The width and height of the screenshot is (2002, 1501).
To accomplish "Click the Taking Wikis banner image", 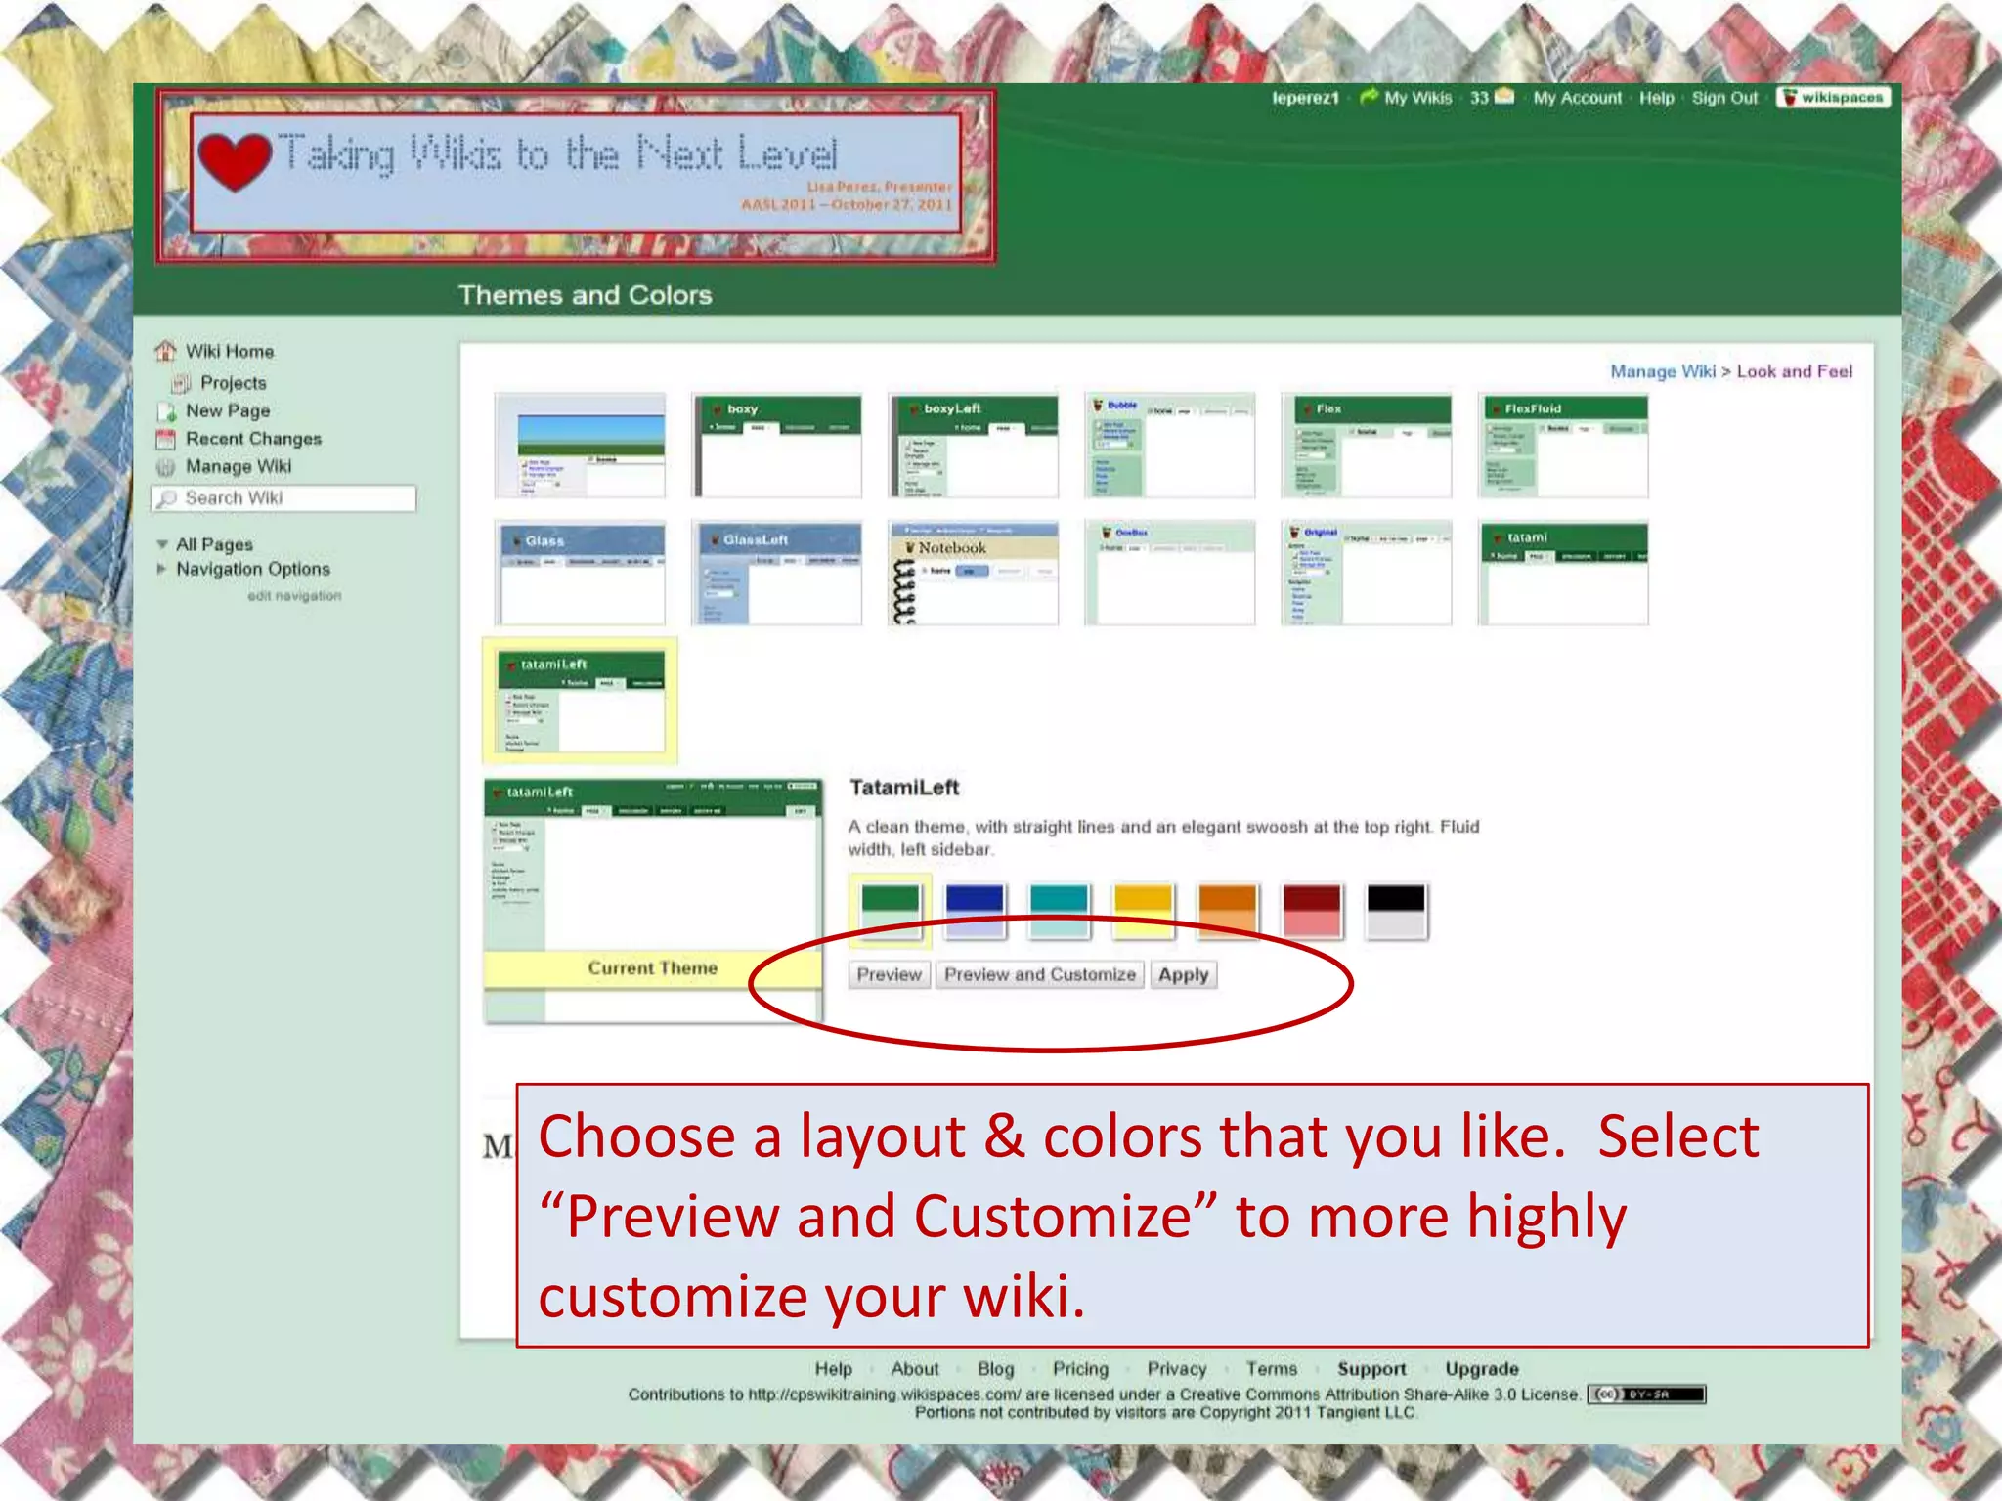I will 576,176.
